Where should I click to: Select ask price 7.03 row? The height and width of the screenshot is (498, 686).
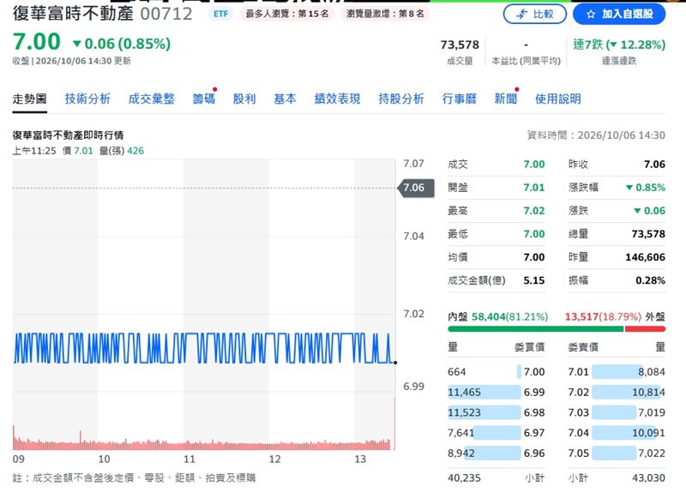click(x=617, y=413)
